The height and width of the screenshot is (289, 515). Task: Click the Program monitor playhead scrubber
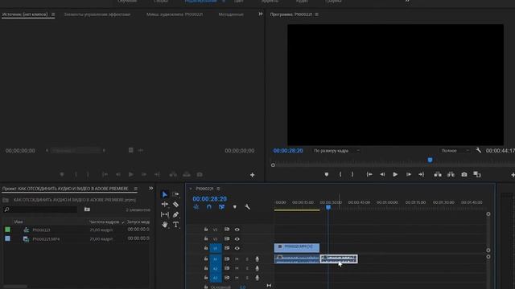click(x=430, y=160)
